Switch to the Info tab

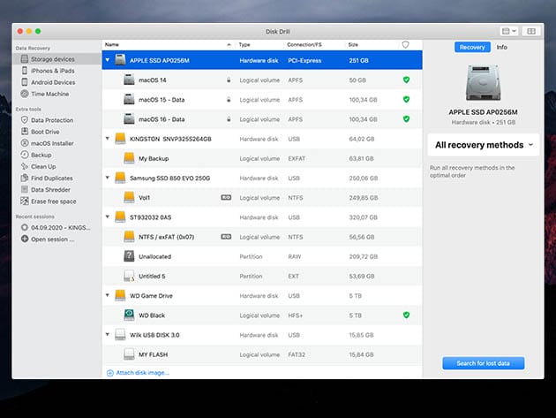tap(501, 47)
